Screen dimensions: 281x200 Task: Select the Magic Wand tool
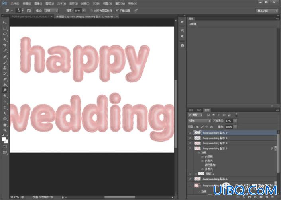coord(5,40)
